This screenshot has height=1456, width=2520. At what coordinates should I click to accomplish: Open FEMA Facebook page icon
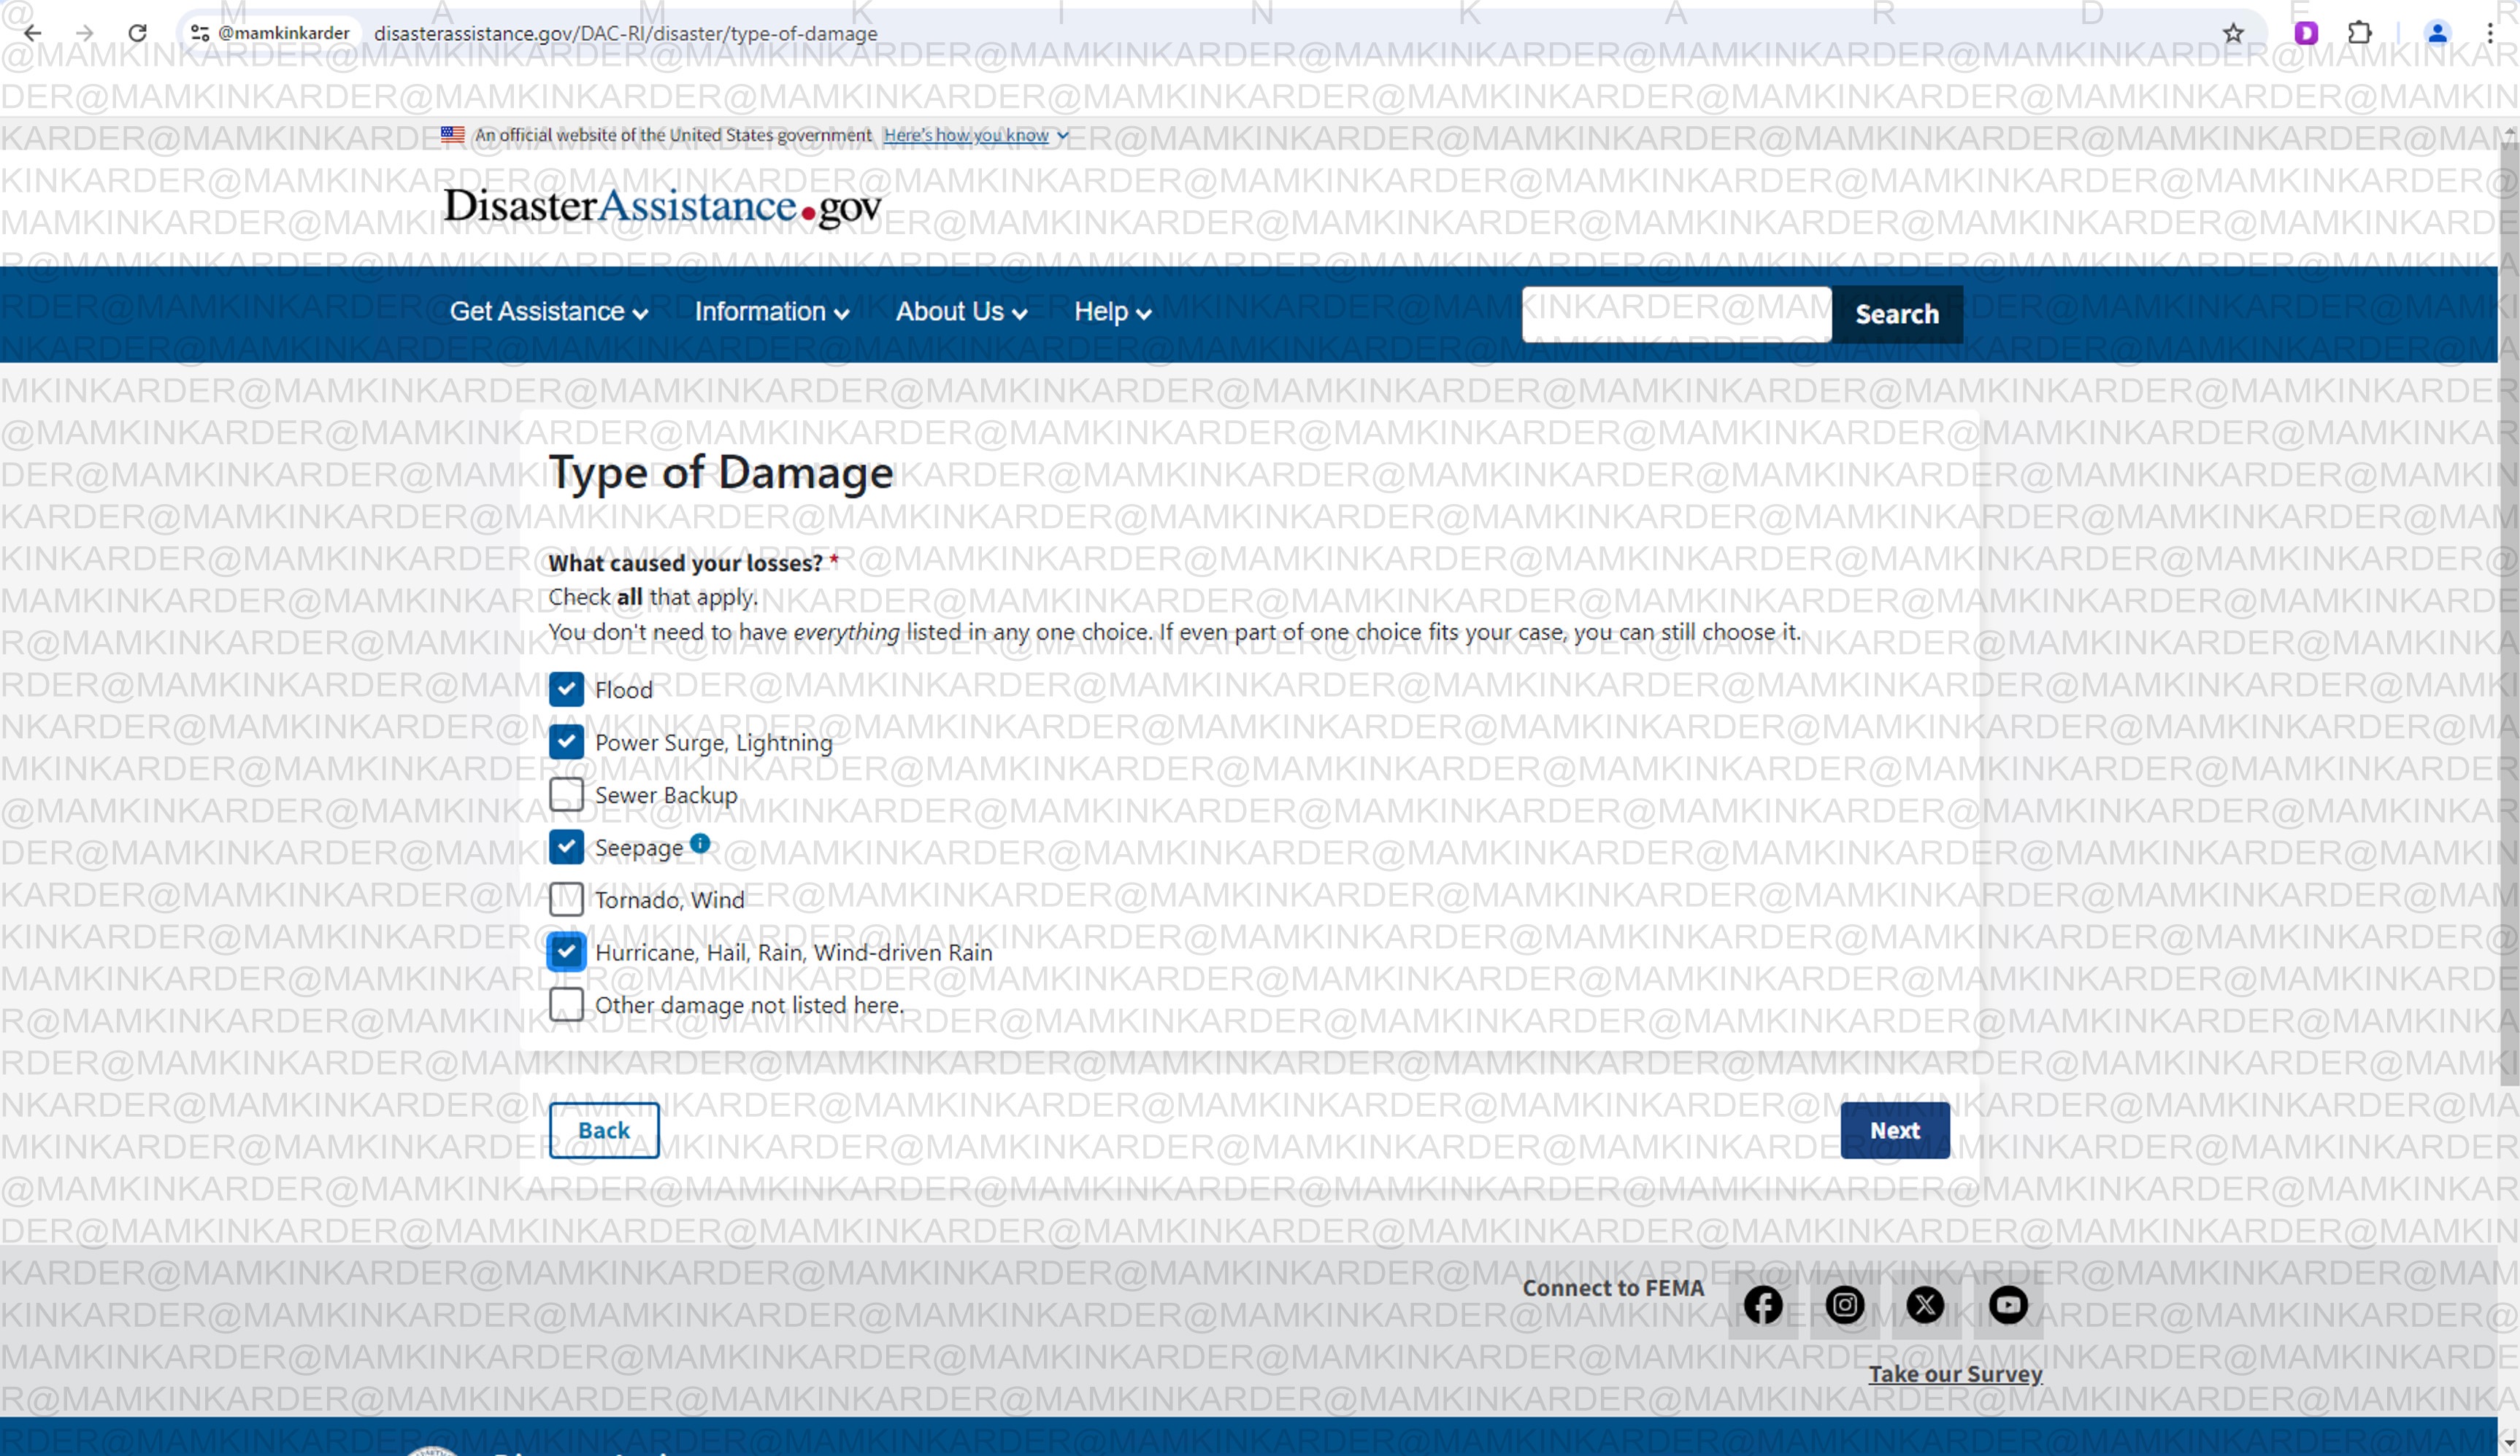click(1763, 1305)
